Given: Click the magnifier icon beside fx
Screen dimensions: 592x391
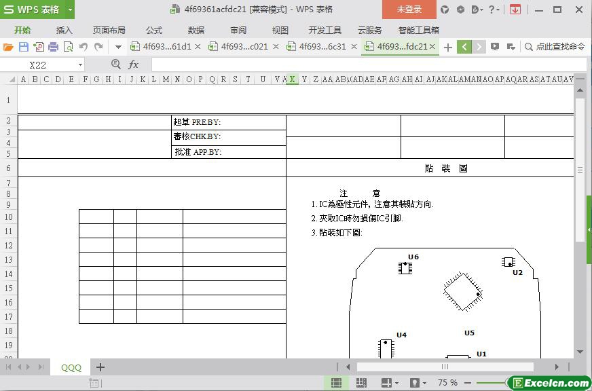Looking at the screenshot, I should [x=116, y=64].
